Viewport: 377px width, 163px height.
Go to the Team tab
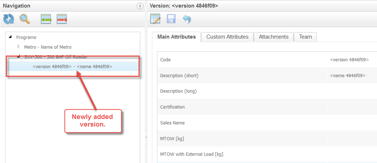[x=305, y=37]
